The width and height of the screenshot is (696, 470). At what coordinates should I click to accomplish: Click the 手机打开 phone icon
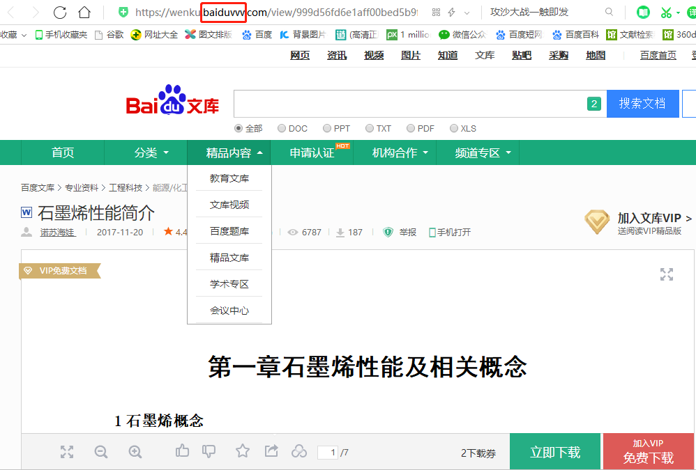[432, 232]
